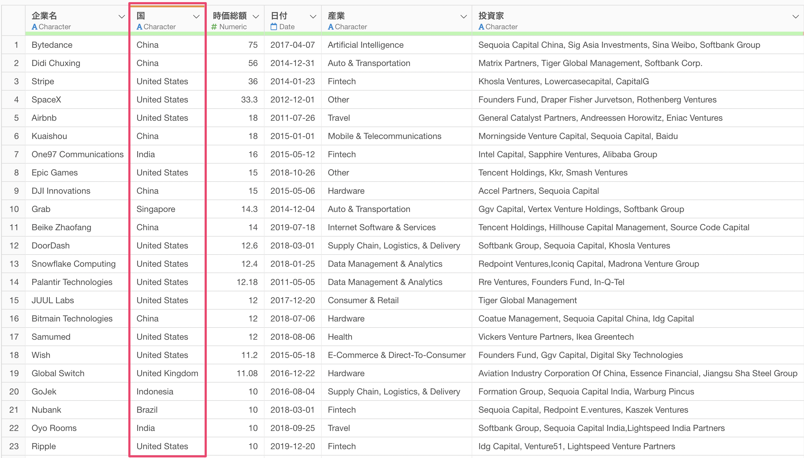Screen dimensions: 804x458
Task: Click the calendar Date icon under 日付
Action: pyautogui.click(x=274, y=27)
